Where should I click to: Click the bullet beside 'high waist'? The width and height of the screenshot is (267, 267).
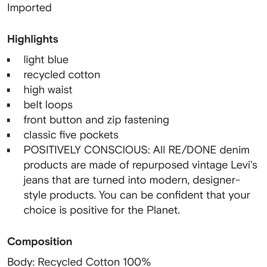9,90
